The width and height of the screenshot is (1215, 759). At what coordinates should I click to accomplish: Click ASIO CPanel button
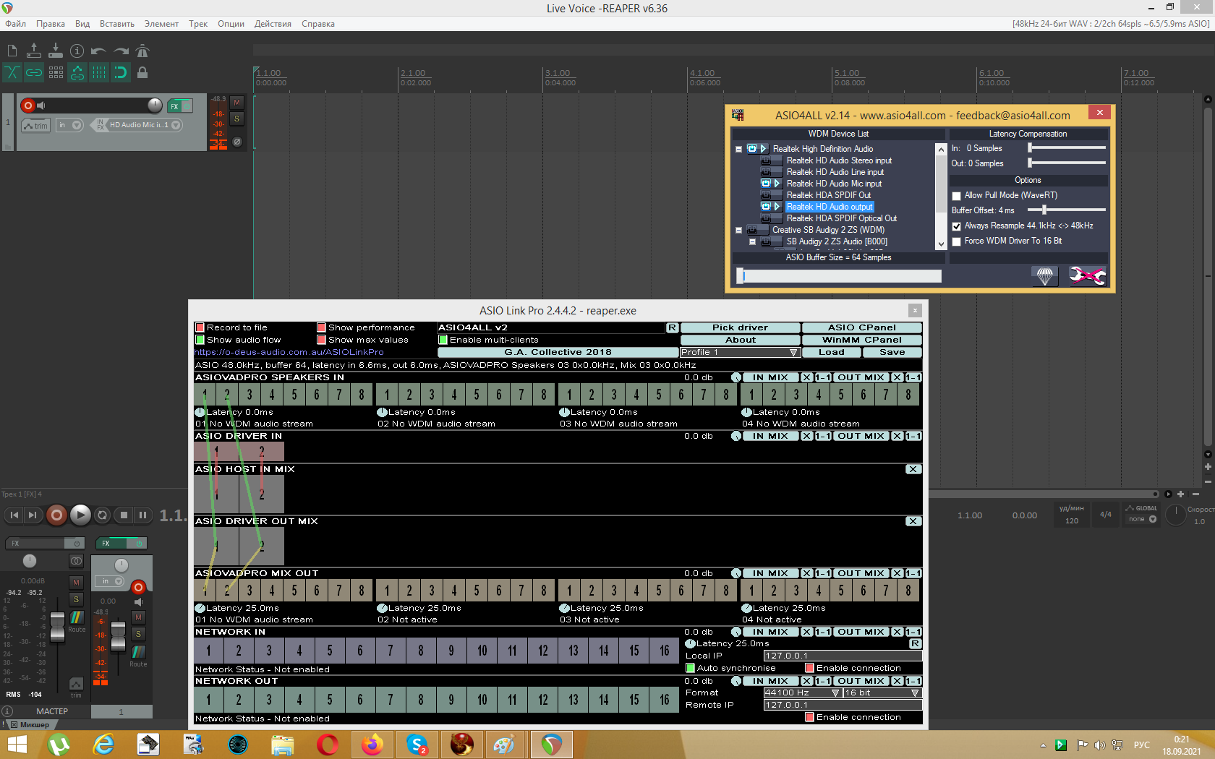pos(861,327)
